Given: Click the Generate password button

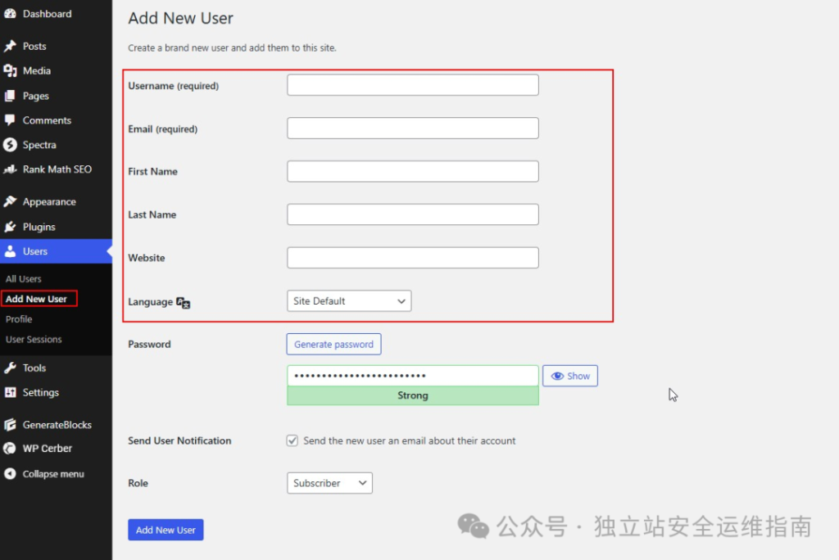Looking at the screenshot, I should pos(334,345).
